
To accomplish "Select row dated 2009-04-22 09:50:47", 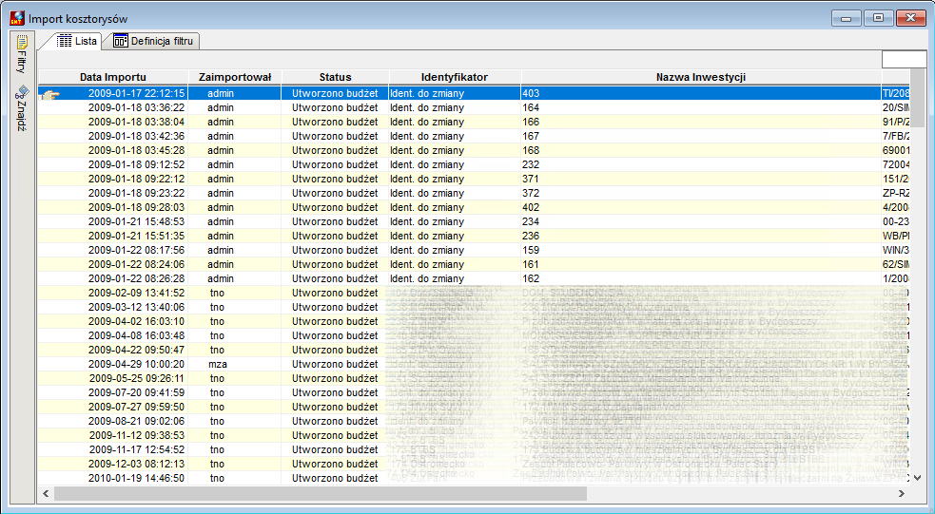I will 474,351.
